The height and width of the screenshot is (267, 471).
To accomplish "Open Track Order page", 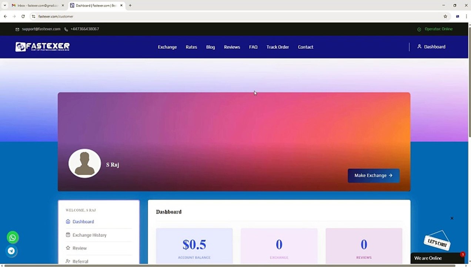I will [278, 47].
